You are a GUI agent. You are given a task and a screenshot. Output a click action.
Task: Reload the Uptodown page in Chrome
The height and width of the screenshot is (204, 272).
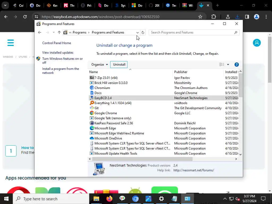tap(25, 17)
